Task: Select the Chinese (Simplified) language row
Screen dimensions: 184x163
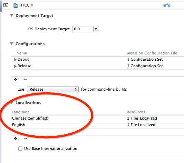Action: (x=97, y=118)
